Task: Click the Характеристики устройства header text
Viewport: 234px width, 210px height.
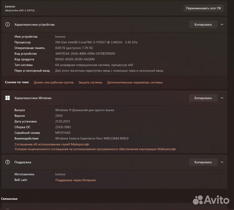Action: 34,24
